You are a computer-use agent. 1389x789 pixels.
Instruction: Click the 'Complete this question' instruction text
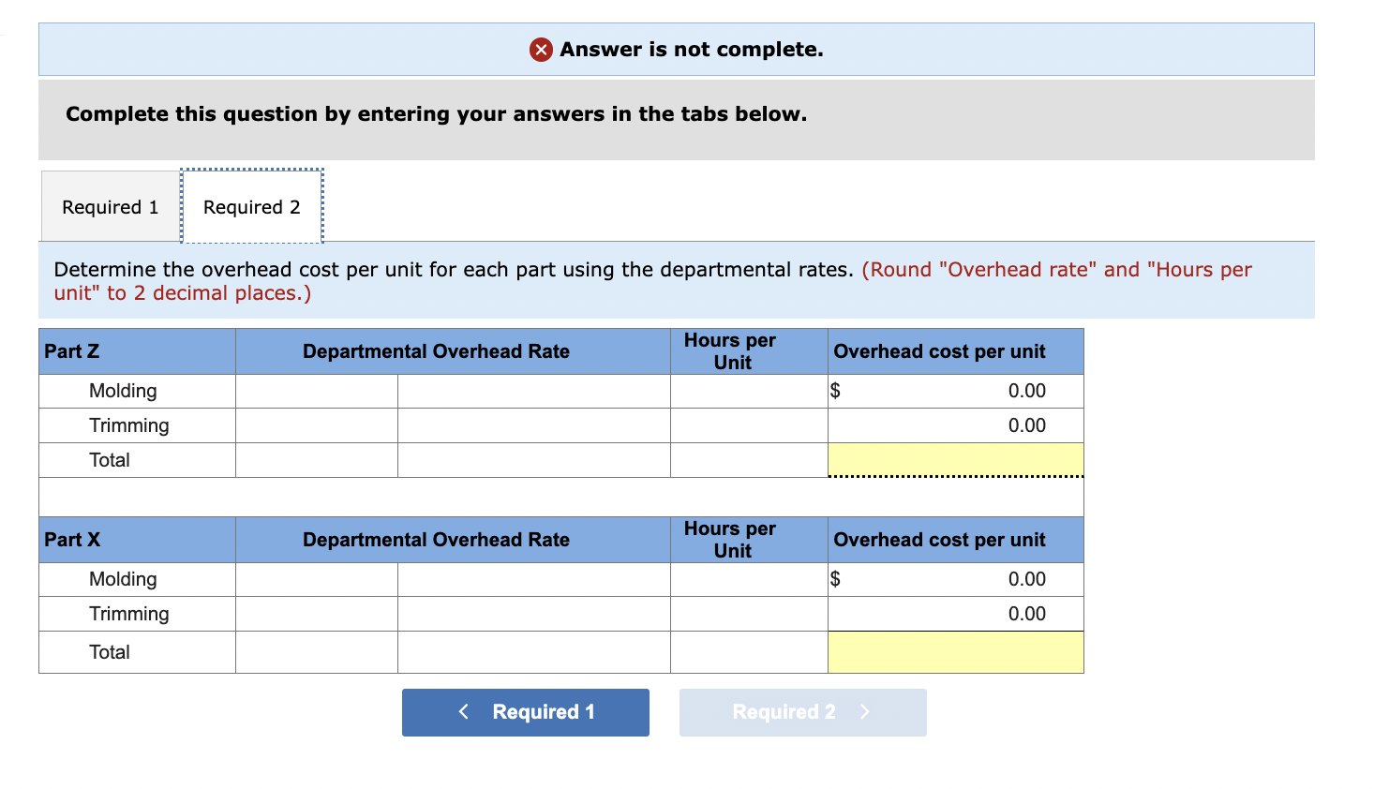click(x=436, y=114)
